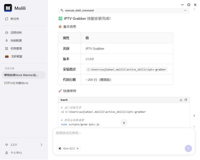Click the jump-to-bottom arrow button
Image resolution: width=200 pixels, height=160 pixels.
(124, 122)
